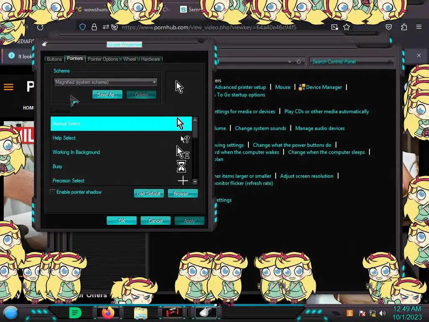Screen dimensions: 429x322
Task: Select Working In Background pointer row
Action: click(x=121, y=152)
